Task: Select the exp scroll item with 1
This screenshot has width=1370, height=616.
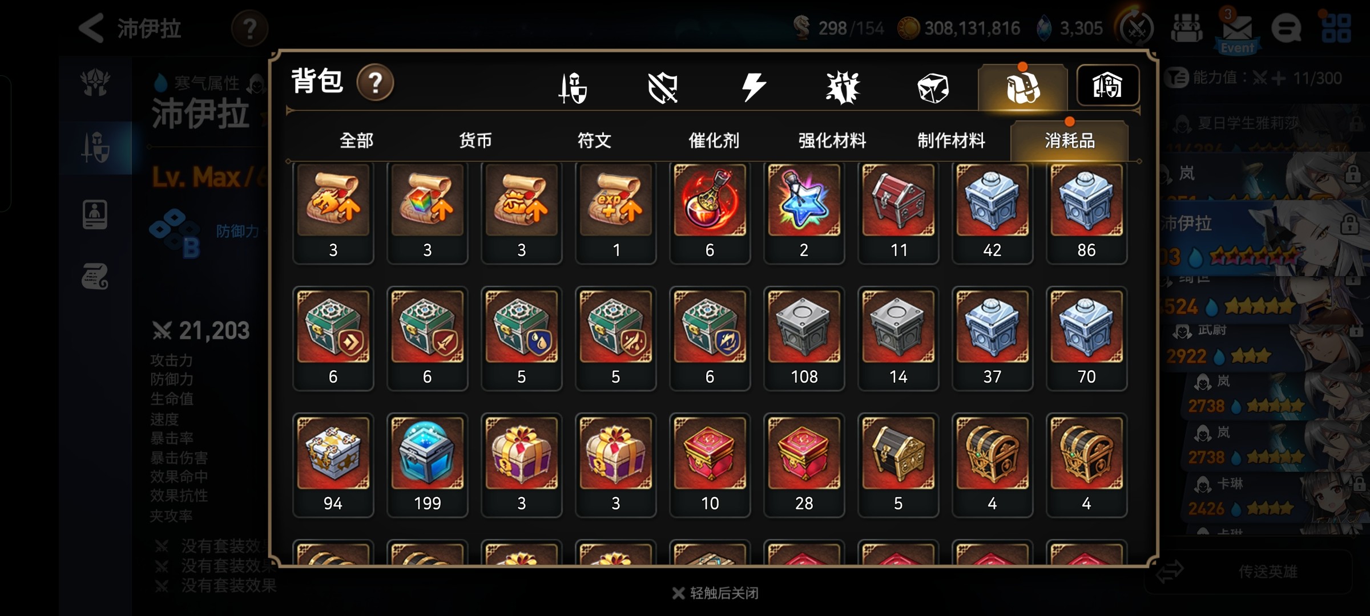Action: [x=615, y=213]
